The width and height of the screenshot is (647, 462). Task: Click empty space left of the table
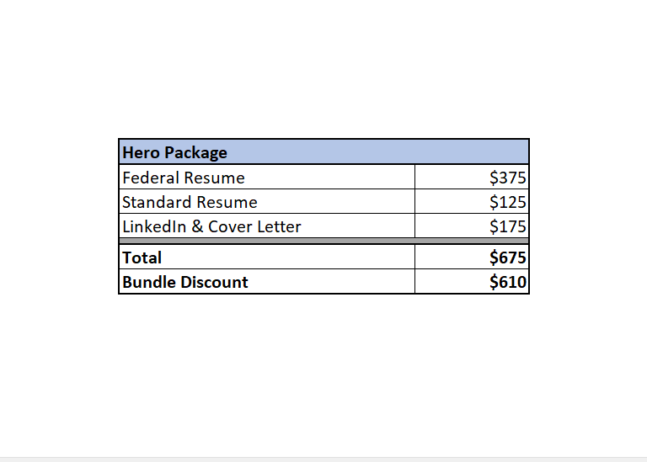pos(59,219)
